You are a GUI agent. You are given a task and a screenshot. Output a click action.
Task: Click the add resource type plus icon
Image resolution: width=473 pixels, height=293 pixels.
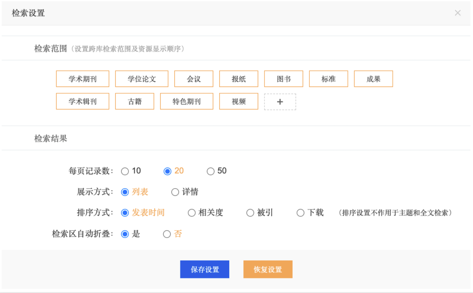(x=280, y=101)
